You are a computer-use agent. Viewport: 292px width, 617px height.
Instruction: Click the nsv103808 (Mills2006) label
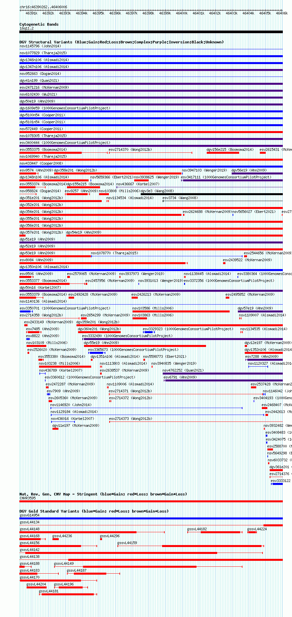[x=119, y=191]
